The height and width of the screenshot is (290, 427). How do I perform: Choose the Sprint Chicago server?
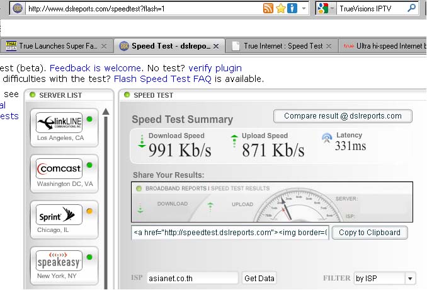click(64, 219)
